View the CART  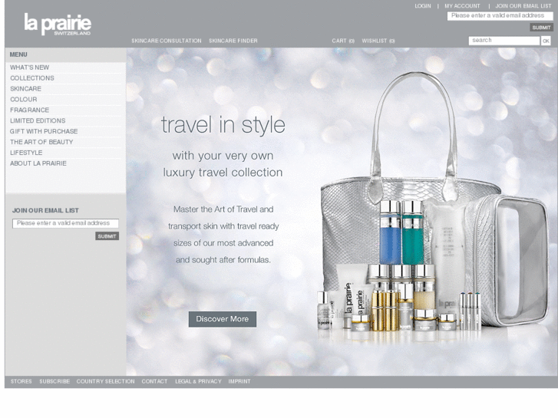343,41
